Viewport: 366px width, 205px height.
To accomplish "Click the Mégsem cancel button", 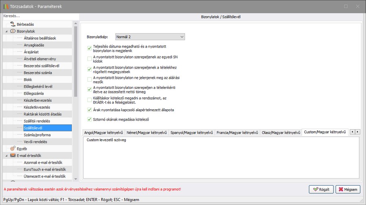I will (347, 190).
